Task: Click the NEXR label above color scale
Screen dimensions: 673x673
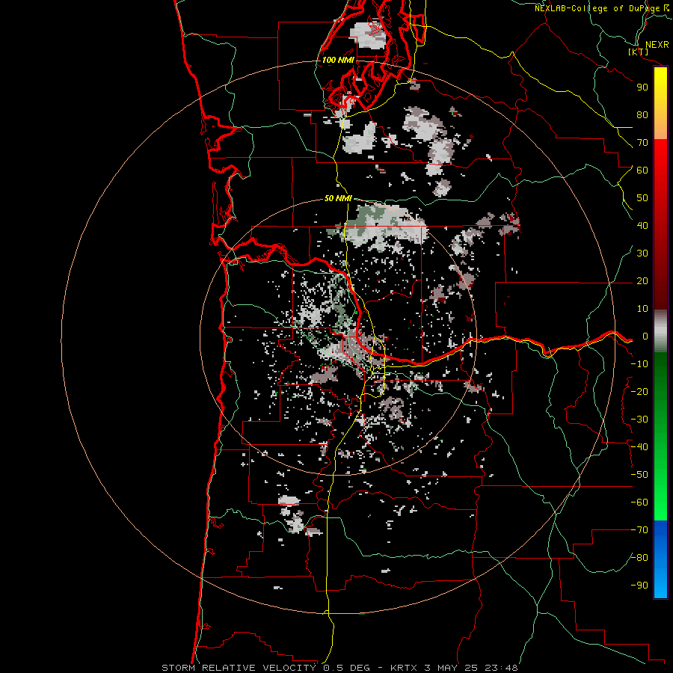Action: tap(657, 45)
